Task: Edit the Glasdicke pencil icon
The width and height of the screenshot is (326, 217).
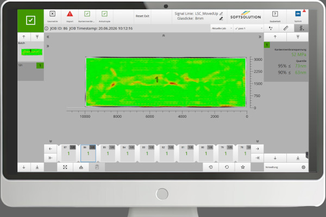Action: tap(221, 18)
